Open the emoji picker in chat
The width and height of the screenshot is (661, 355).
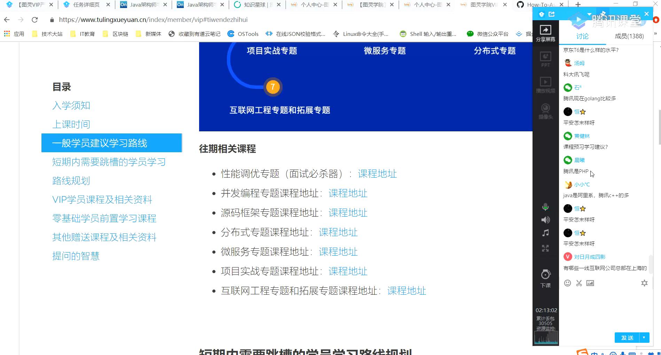coord(567,283)
